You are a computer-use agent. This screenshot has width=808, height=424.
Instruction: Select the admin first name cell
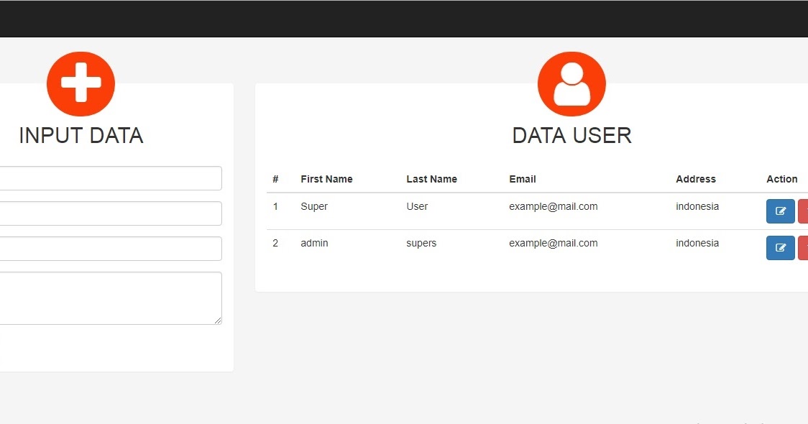click(314, 243)
